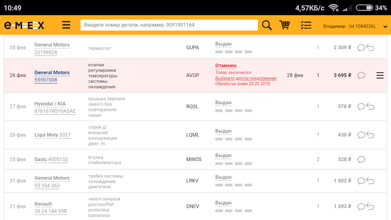Click supplier code AVOP
Image resolution: width=391 pixels, height=220 pixels.
(x=193, y=75)
